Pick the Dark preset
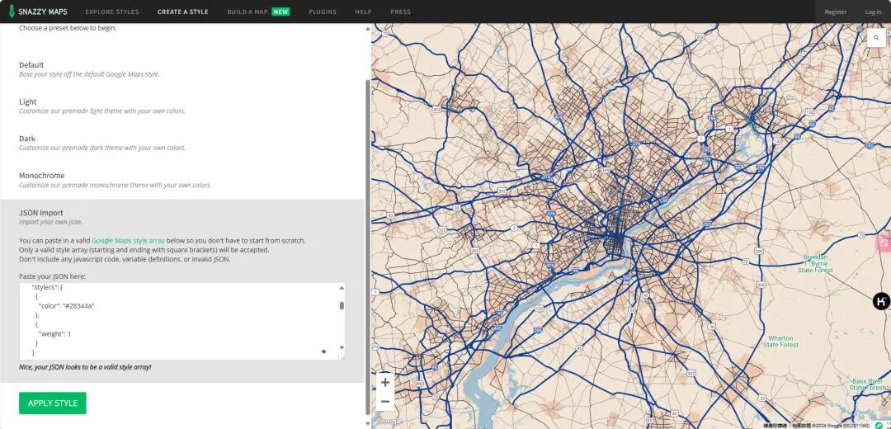 click(x=181, y=143)
